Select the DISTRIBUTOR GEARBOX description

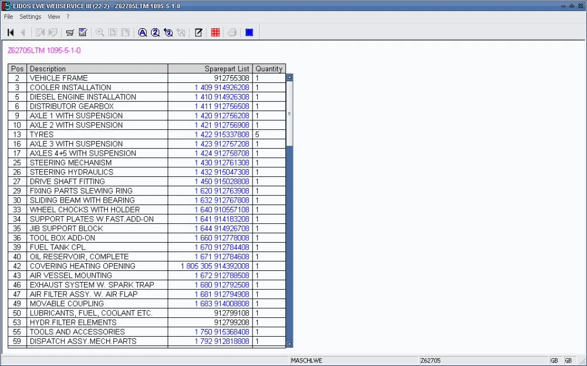72,106
